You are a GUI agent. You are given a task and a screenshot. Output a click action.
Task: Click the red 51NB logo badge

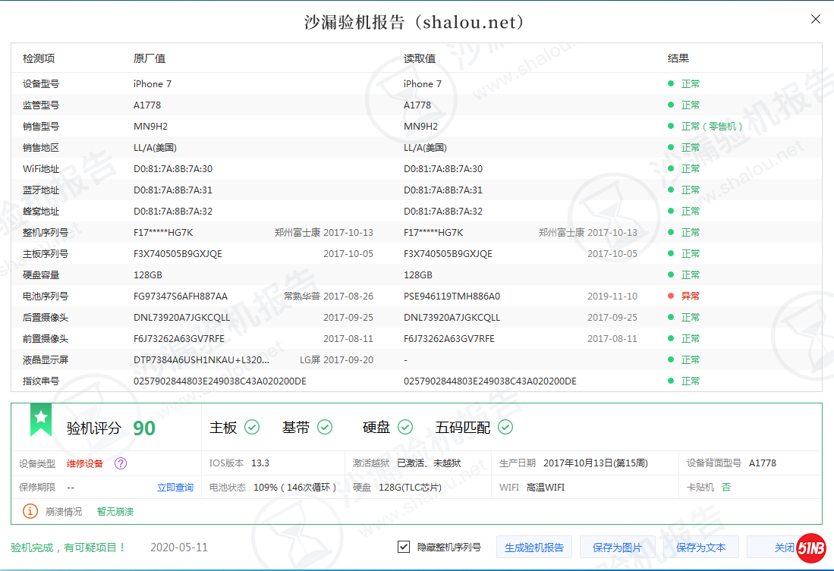(x=810, y=547)
